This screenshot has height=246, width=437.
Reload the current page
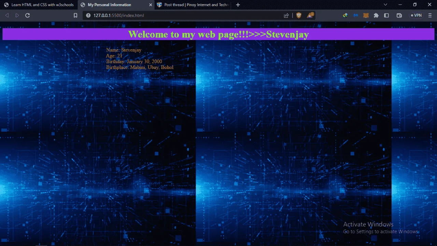tap(28, 15)
